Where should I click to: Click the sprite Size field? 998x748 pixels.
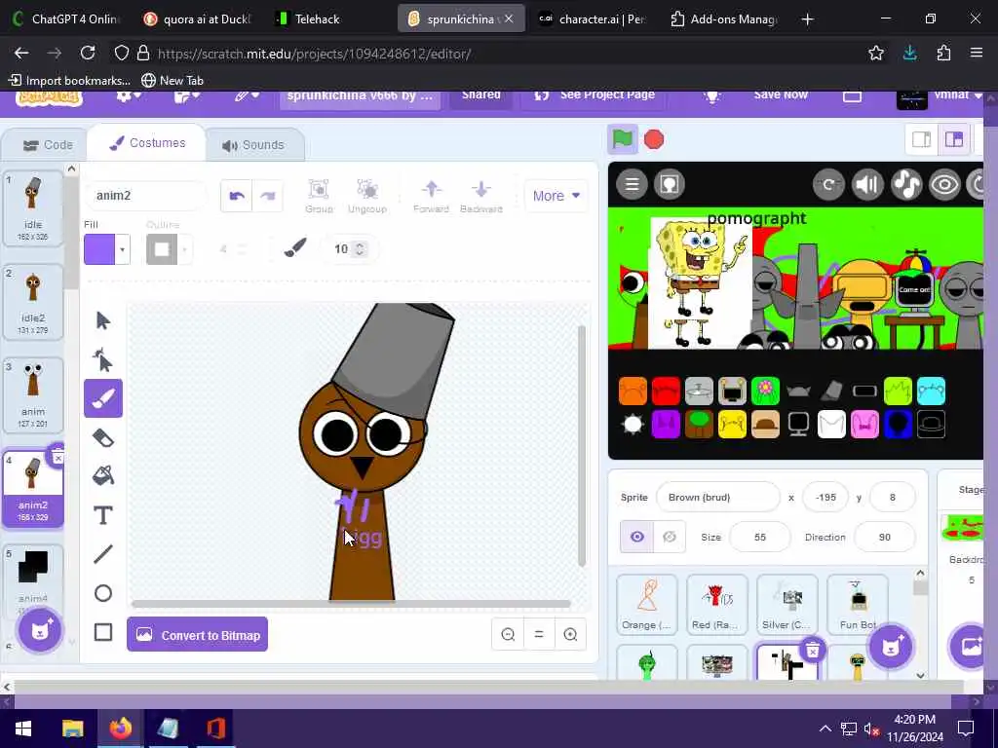760,537
